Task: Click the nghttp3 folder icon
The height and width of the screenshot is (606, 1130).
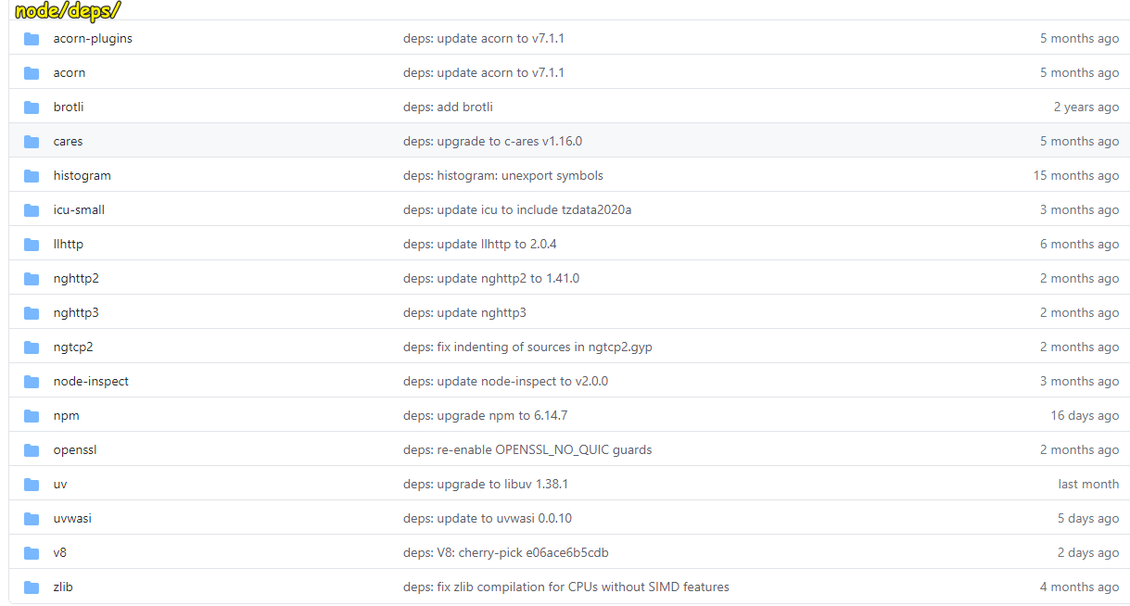Action: point(32,313)
